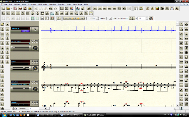Select the Resize tool percent icon

coord(86,14)
